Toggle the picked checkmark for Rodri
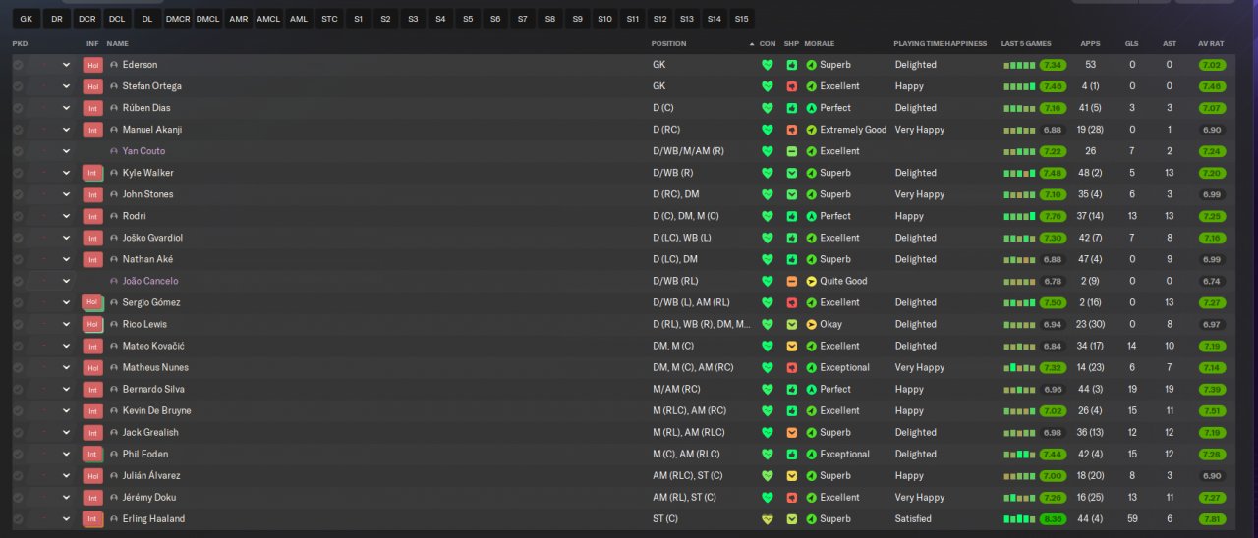Screen dimensions: 1258x538 tap(18, 216)
